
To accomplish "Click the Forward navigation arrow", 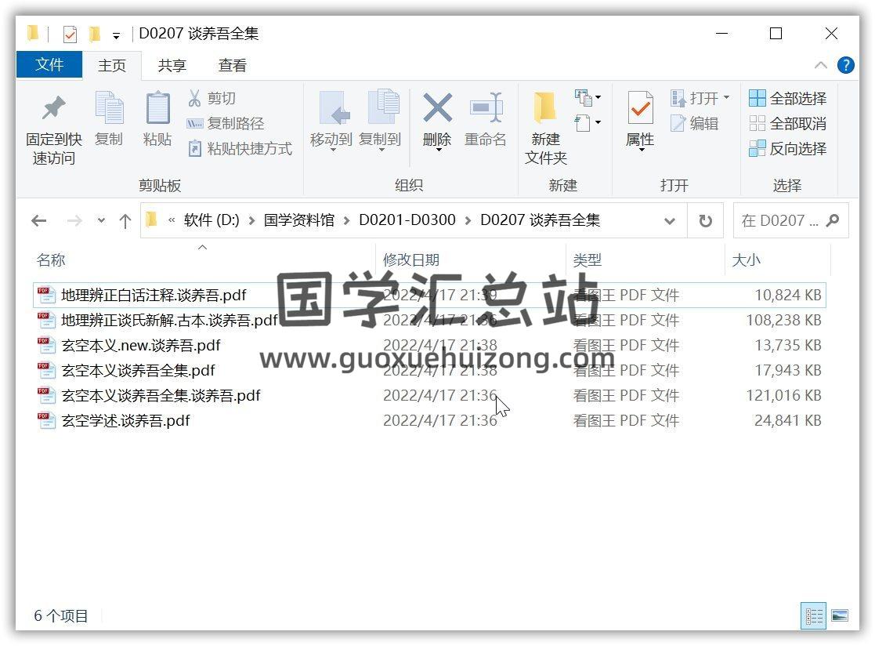I will click(74, 221).
